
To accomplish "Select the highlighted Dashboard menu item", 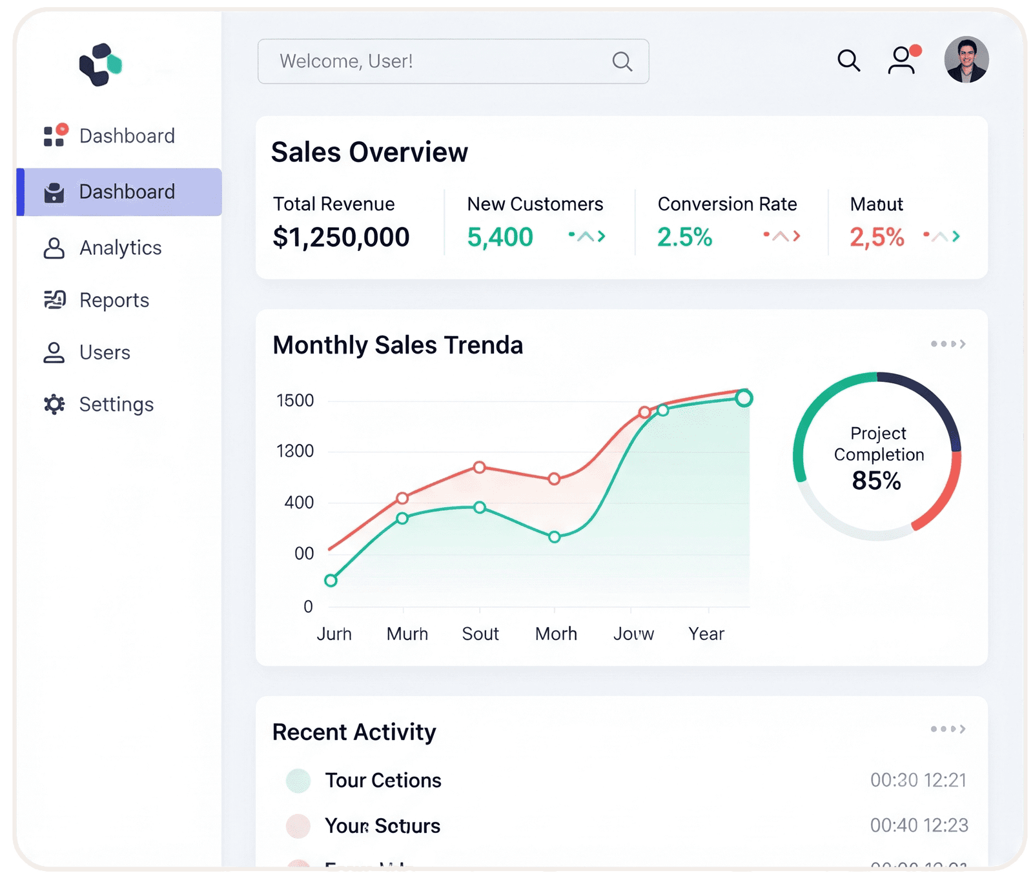I will coord(119,192).
